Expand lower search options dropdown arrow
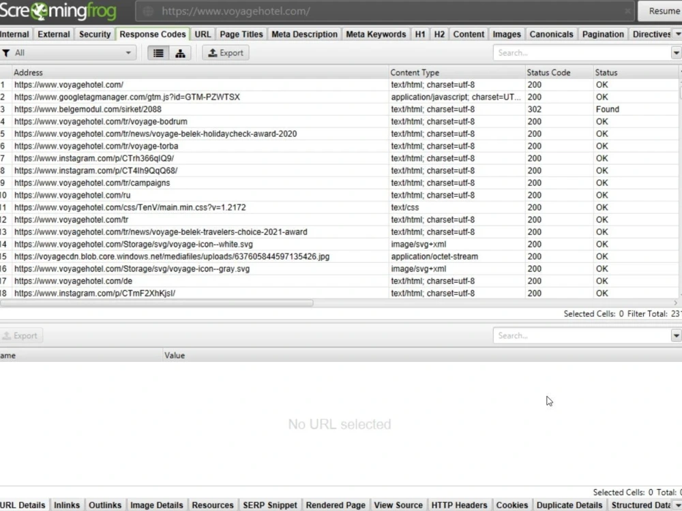 click(676, 336)
